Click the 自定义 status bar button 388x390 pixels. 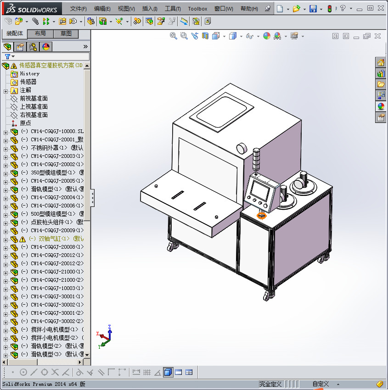click(x=321, y=384)
